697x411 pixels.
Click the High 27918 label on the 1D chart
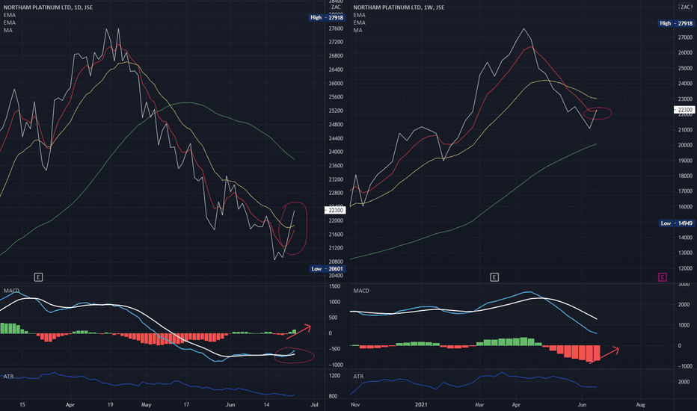pyautogui.click(x=327, y=17)
